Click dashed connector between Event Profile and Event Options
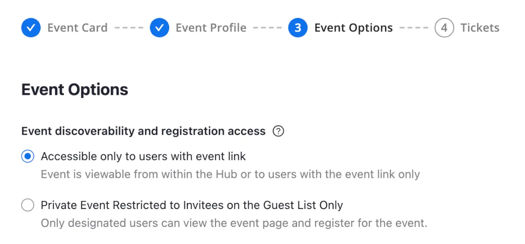This screenshot has width=525, height=244. [267, 28]
